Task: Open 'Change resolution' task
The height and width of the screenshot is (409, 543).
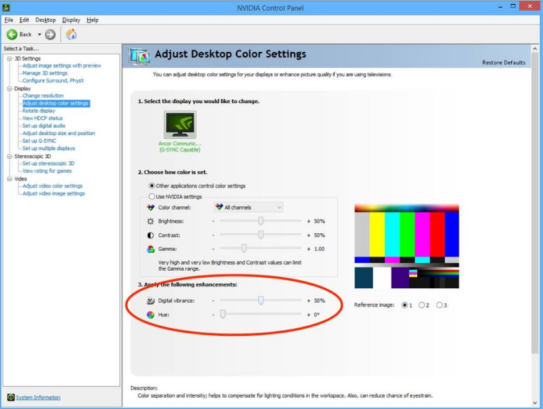Action: click(43, 96)
